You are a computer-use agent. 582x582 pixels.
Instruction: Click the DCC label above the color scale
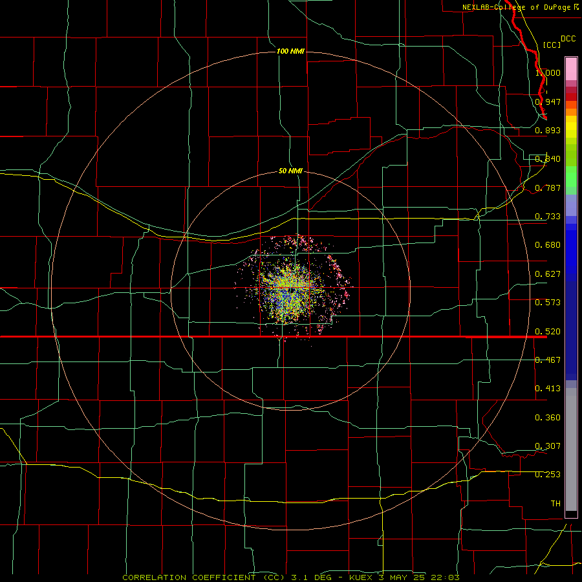coord(568,39)
